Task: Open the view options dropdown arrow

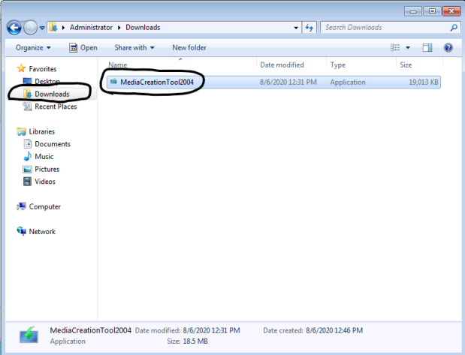Action: pyautogui.click(x=408, y=48)
